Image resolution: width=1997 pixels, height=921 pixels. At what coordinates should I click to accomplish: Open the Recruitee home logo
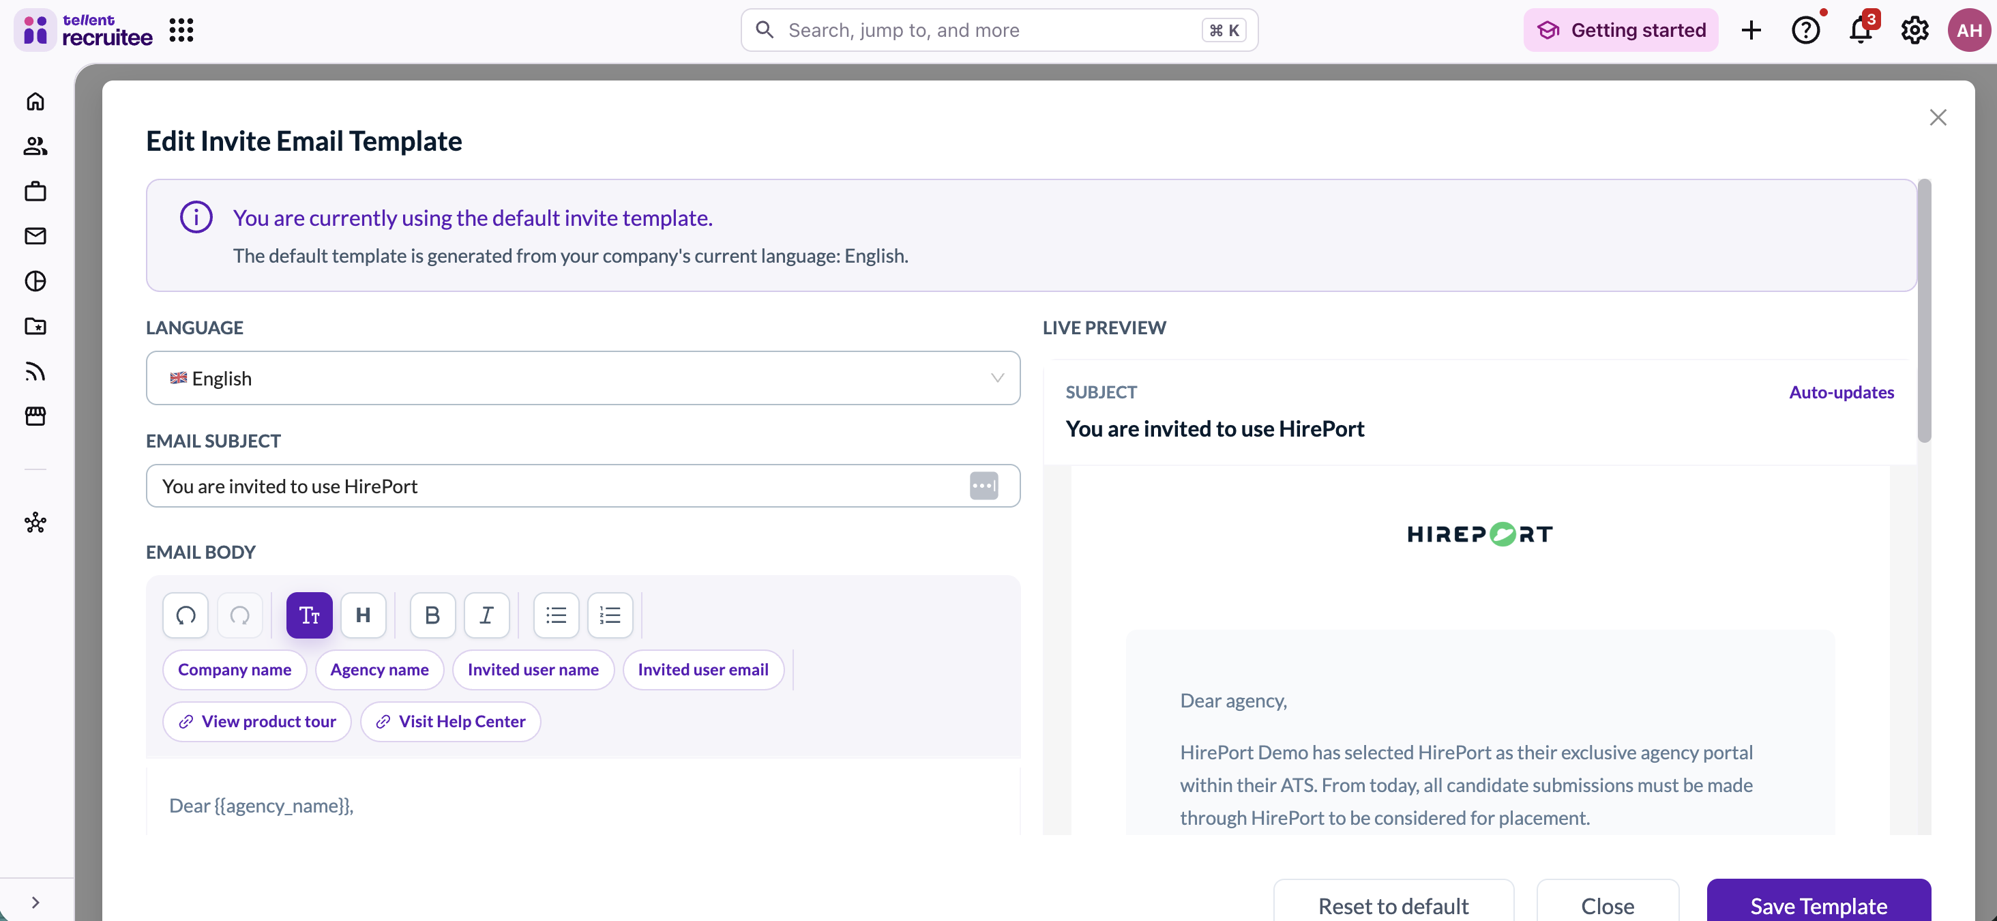84,30
